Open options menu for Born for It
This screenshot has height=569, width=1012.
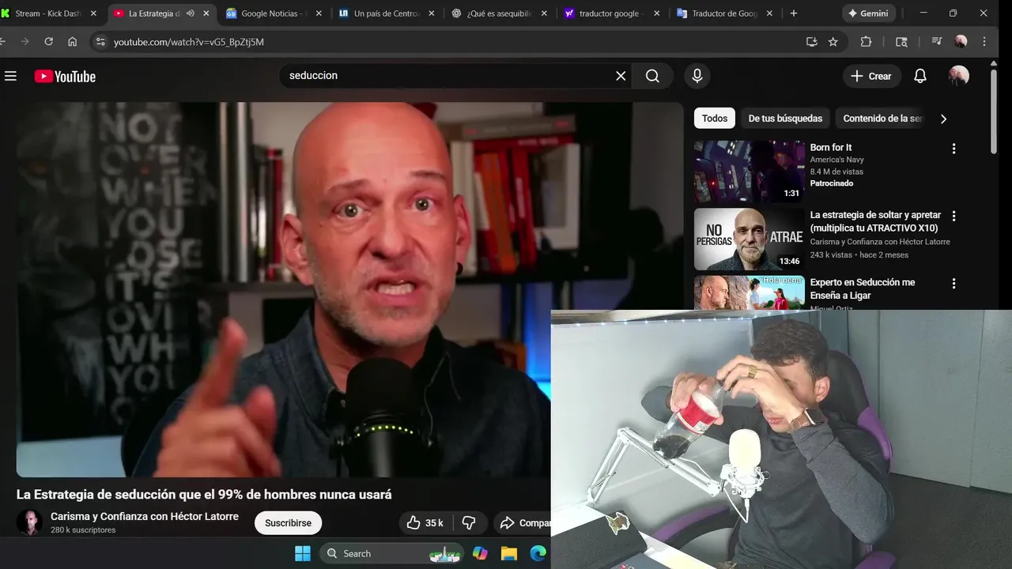953,149
